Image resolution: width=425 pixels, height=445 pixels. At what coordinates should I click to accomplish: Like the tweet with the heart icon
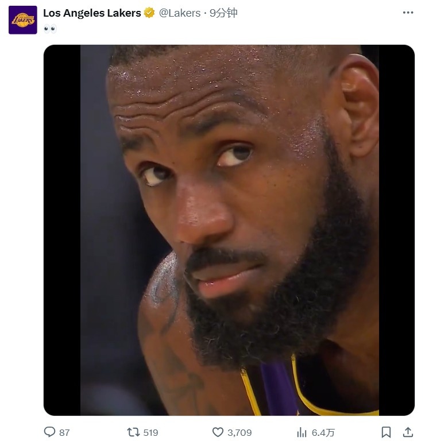tap(218, 432)
